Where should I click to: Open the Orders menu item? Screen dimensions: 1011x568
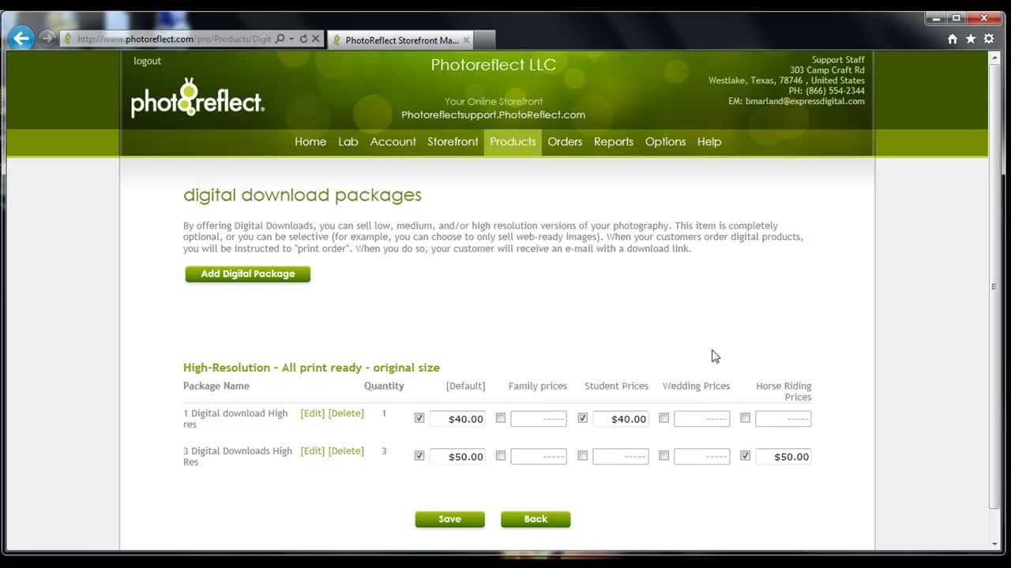(x=565, y=142)
